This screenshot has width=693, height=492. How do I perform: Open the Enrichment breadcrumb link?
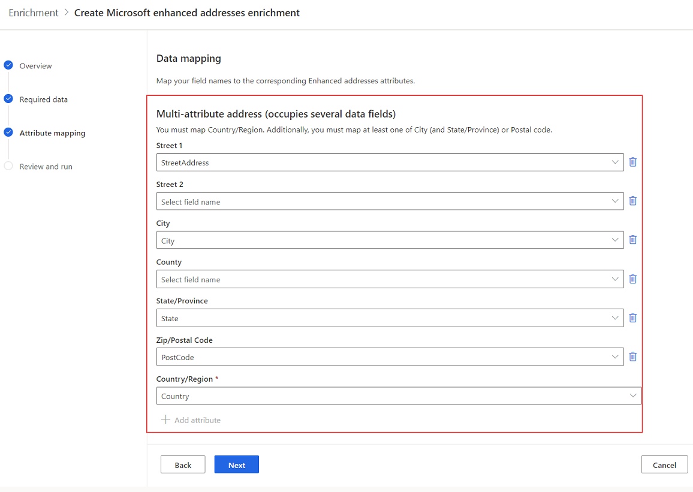click(33, 12)
